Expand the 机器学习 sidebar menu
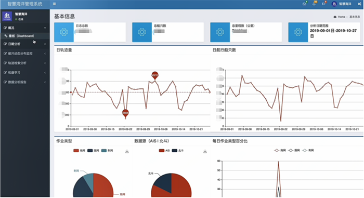The height and width of the screenshot is (198, 364). [25, 73]
